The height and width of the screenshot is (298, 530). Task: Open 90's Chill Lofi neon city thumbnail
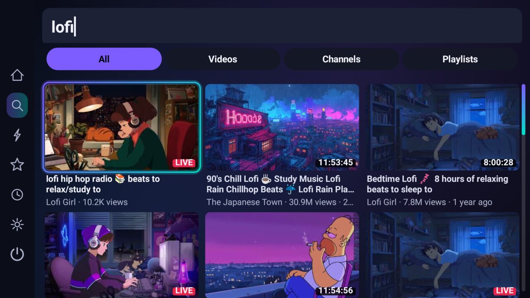pyautogui.click(x=282, y=127)
